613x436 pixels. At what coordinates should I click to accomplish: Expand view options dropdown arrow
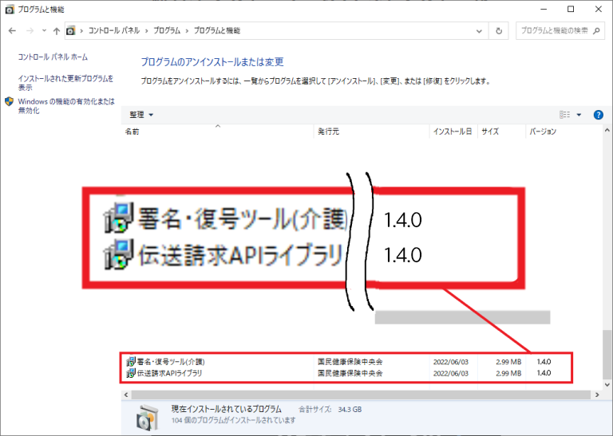pos(579,115)
